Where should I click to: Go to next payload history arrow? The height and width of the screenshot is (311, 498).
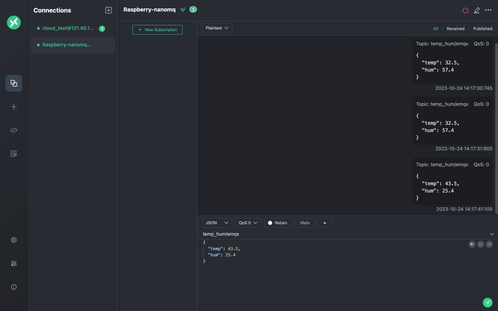(x=489, y=244)
